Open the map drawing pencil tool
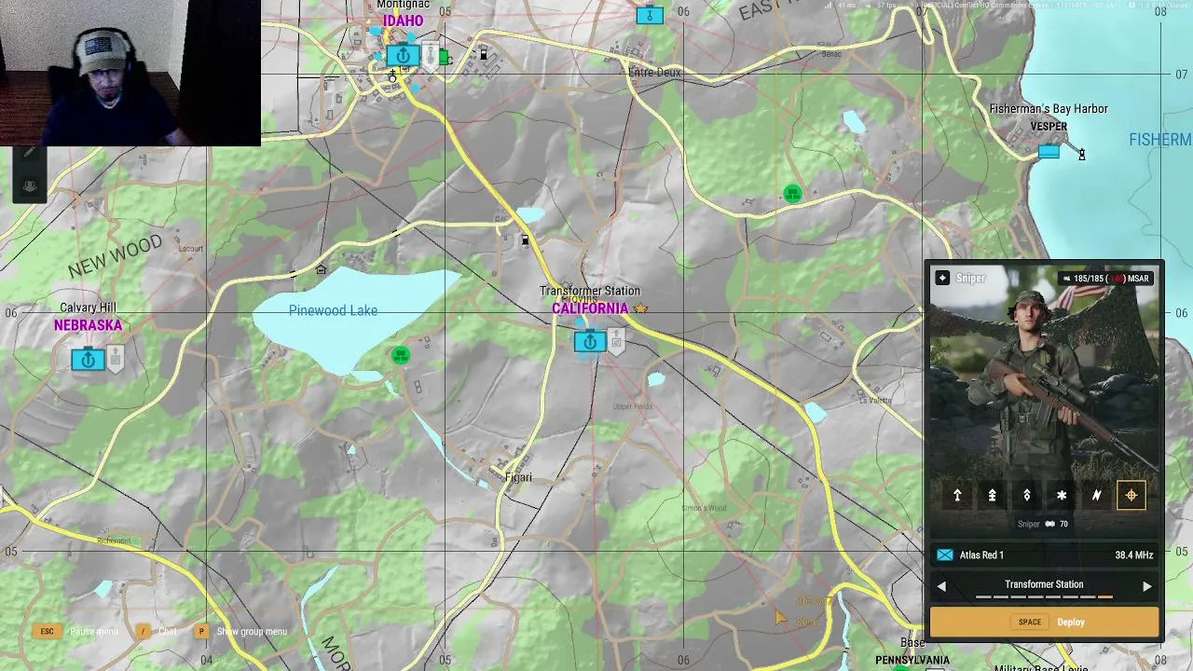The width and height of the screenshot is (1193, 671). click(x=30, y=154)
